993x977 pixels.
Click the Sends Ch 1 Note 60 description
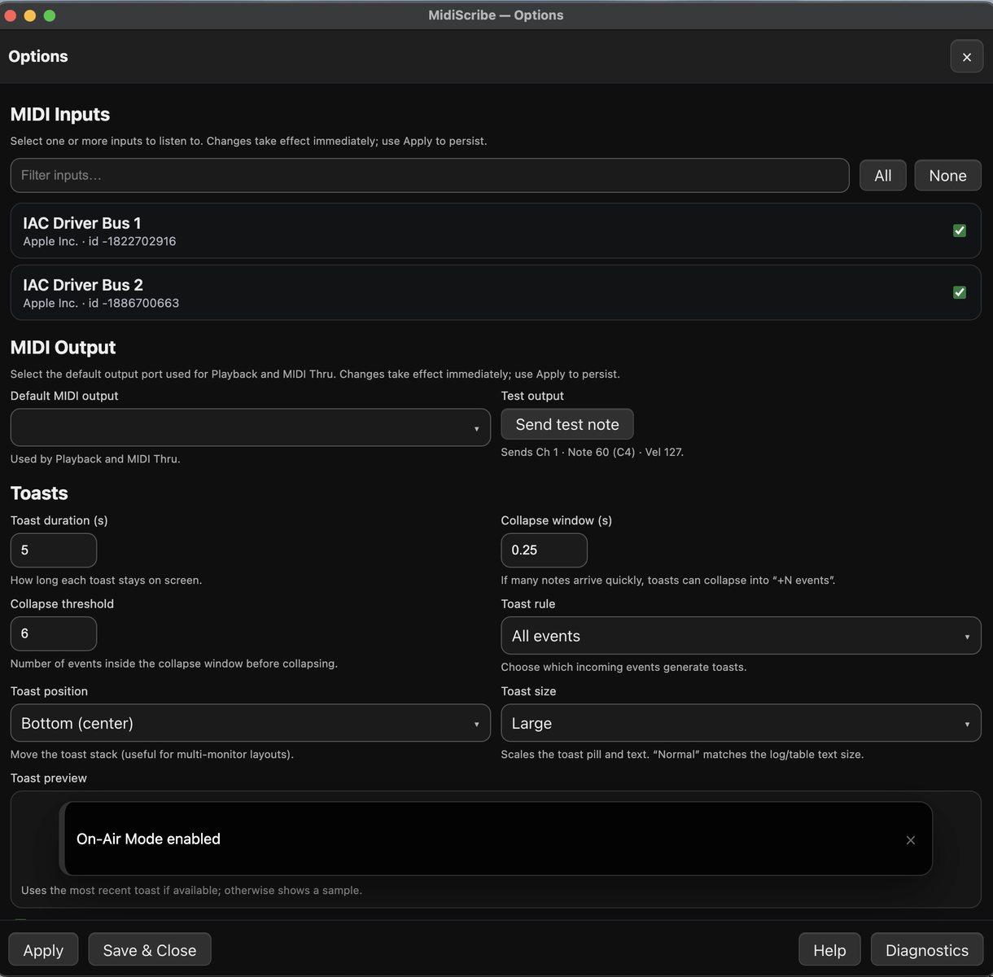click(x=593, y=452)
